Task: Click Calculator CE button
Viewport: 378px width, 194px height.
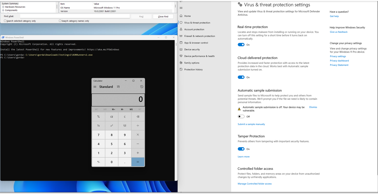Action: (x=112, y=117)
